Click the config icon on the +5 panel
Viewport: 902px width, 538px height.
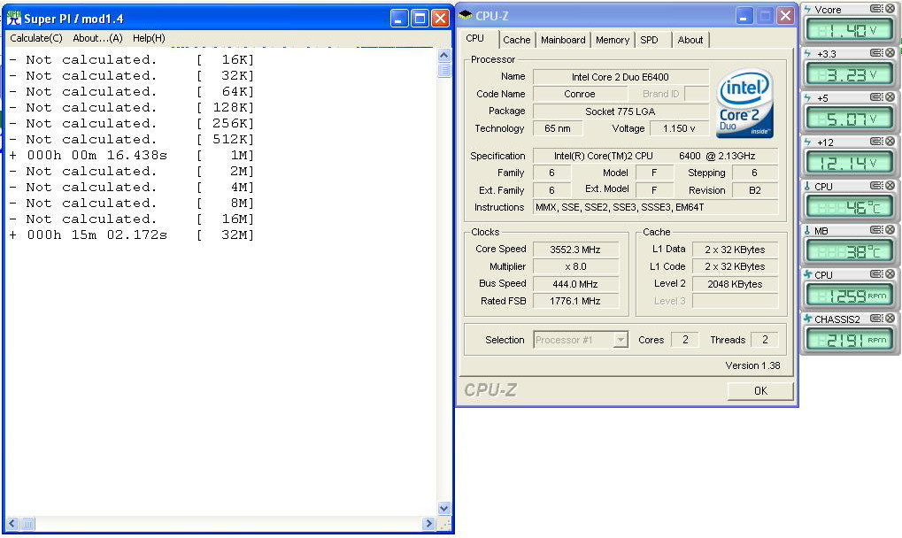pos(876,97)
